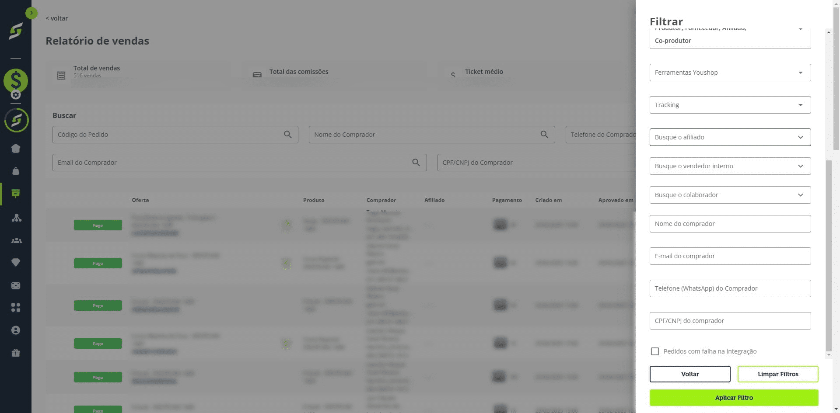Screen dimensions: 840x413
Task: Click the Oferta column header
Action: pyautogui.click(x=140, y=200)
